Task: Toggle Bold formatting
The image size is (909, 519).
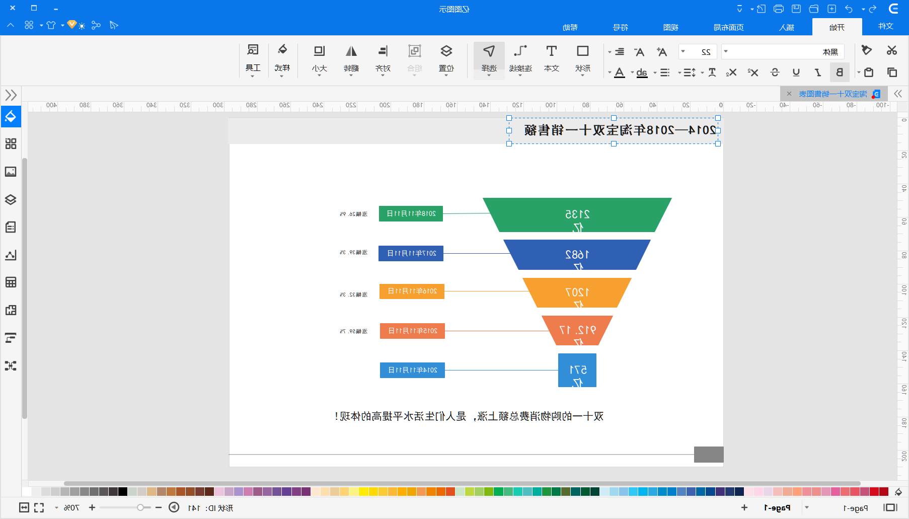Action: pos(839,72)
